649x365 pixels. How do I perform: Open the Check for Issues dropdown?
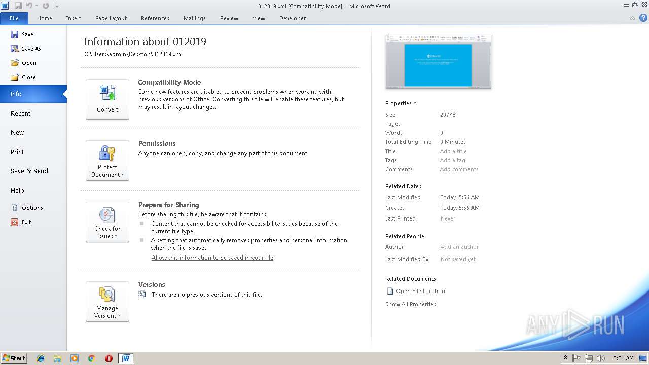click(x=107, y=222)
